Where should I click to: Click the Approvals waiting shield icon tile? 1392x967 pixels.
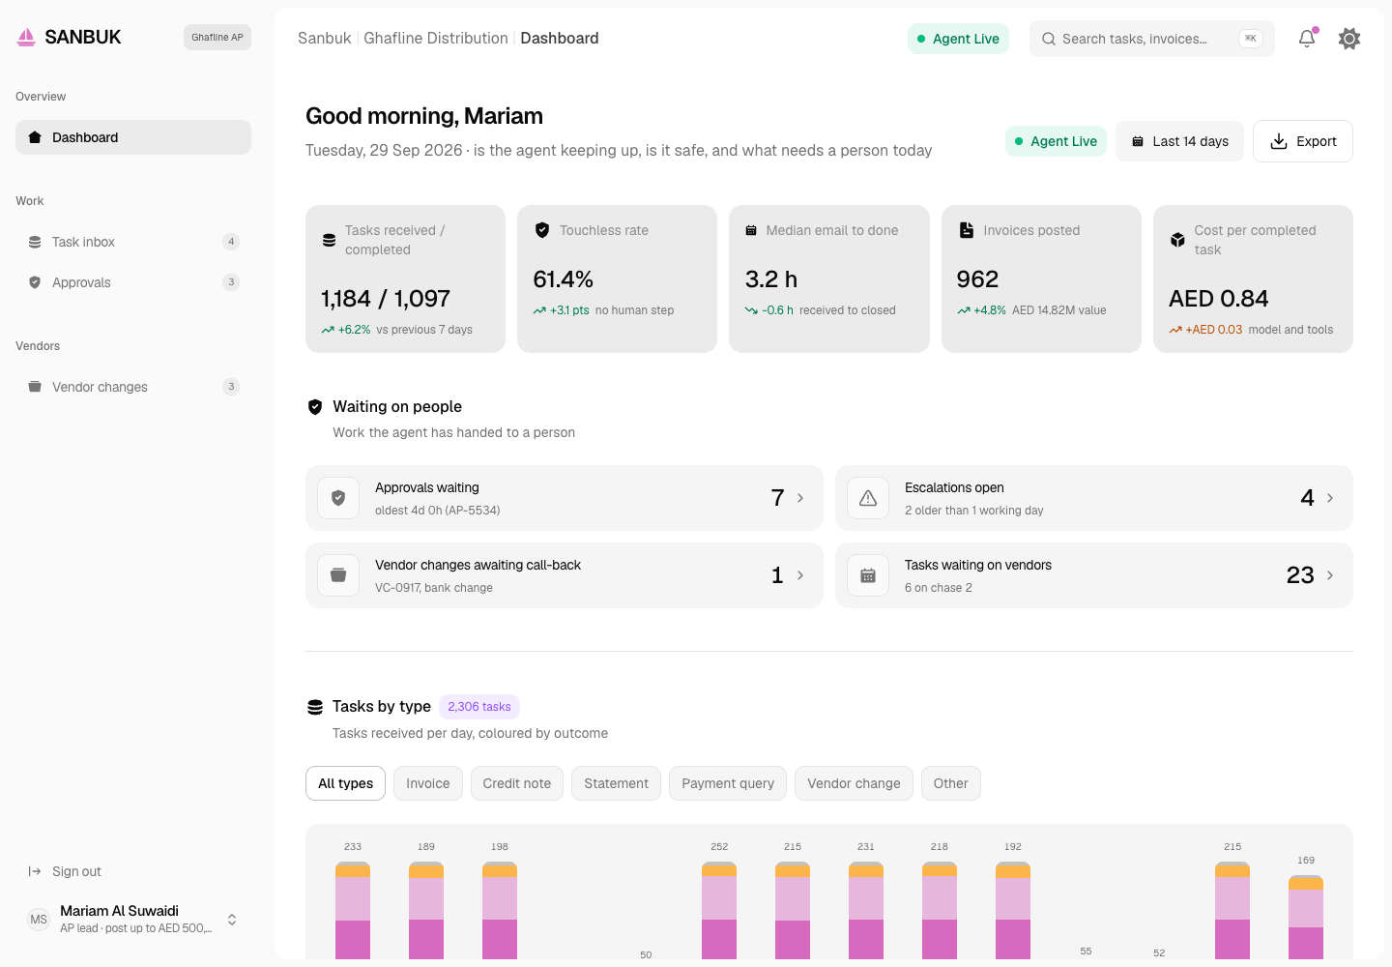(x=338, y=498)
